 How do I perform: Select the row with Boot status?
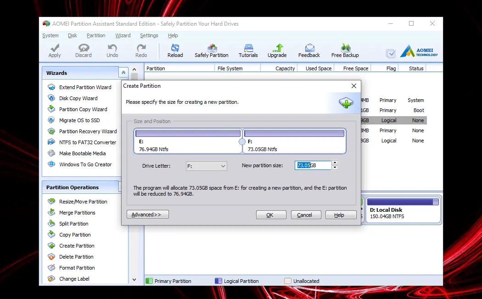(394, 110)
